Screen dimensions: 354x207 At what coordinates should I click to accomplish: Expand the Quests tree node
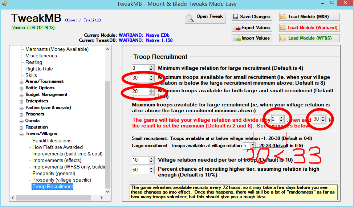coord(21,121)
